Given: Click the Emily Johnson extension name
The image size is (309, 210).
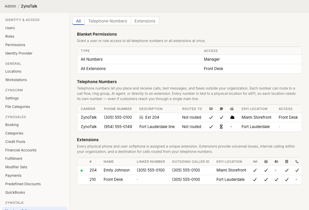Looking at the screenshot, I should point(117,170).
